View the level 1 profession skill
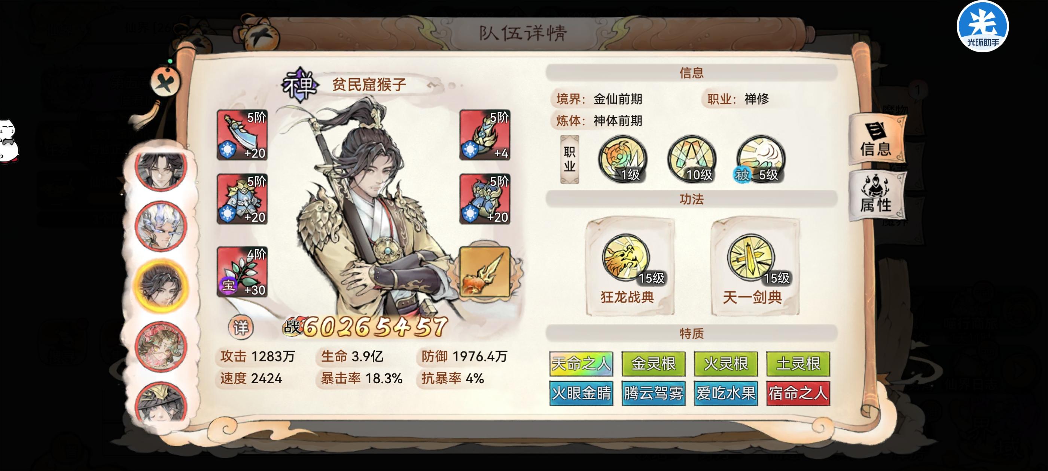1048x471 pixels. [x=622, y=159]
